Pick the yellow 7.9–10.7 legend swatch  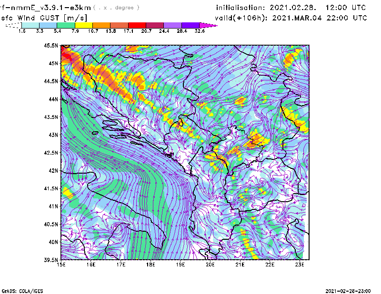pos(84,25)
